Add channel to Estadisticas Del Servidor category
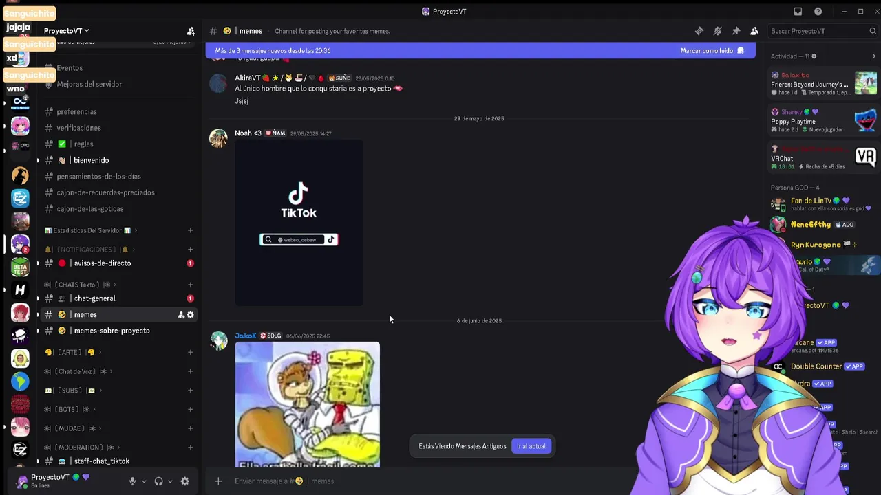The image size is (881, 495). 190,230
